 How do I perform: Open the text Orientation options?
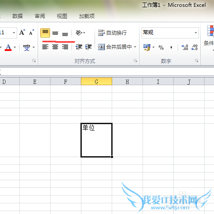[x=80, y=33]
